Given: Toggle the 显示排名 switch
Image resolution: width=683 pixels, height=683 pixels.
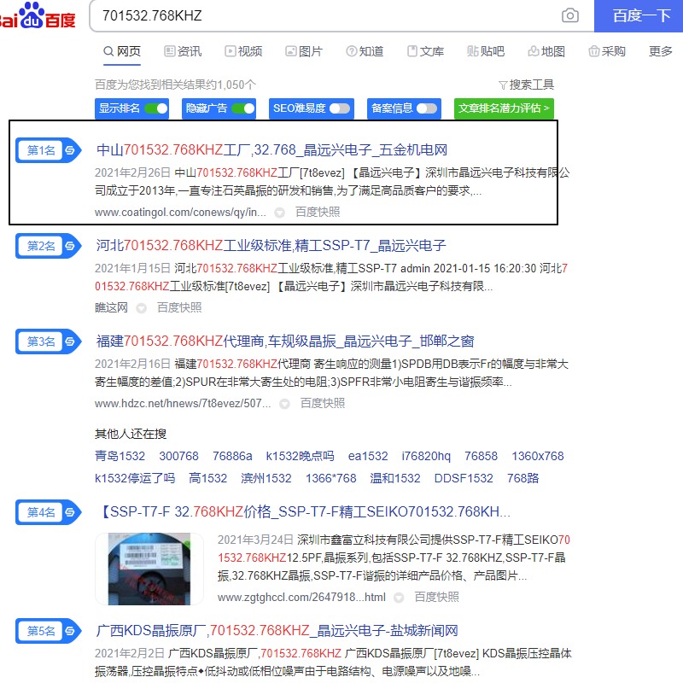Looking at the screenshot, I should 155,108.
